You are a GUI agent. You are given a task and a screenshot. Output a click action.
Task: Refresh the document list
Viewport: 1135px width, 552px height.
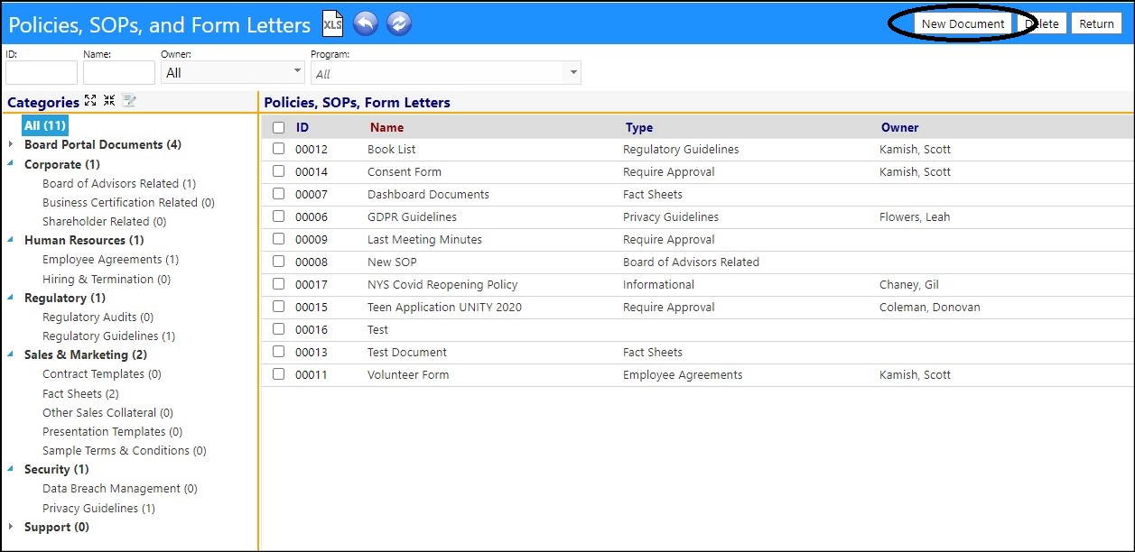(x=399, y=23)
